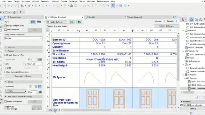Open the Header Options dropdown
The image size is (205, 115).
coord(57,22)
